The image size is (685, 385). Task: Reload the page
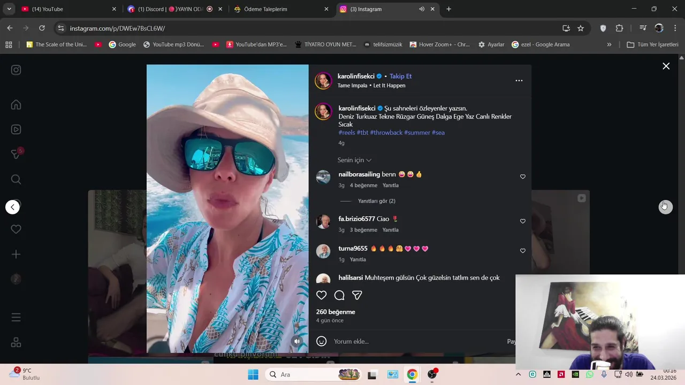tap(42, 28)
